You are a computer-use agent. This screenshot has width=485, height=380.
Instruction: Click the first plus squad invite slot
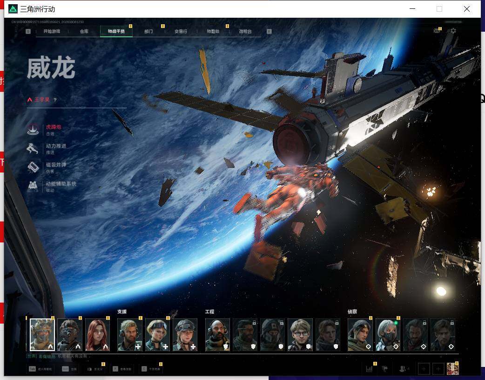pos(424,369)
